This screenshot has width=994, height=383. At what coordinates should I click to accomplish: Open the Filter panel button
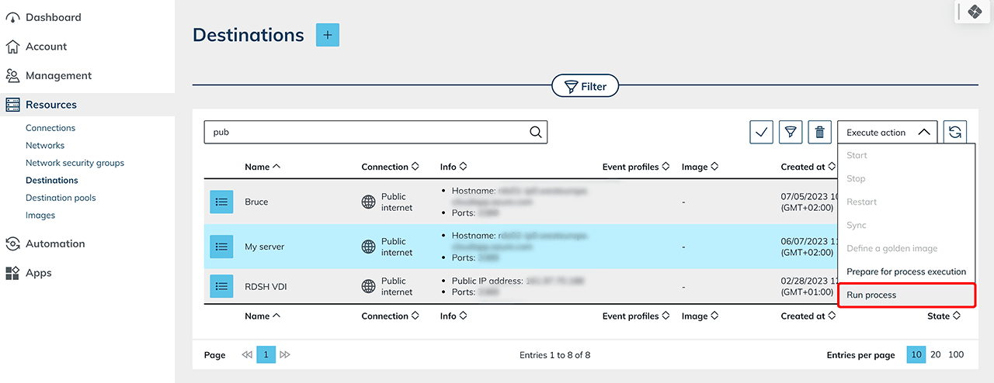[x=585, y=87]
